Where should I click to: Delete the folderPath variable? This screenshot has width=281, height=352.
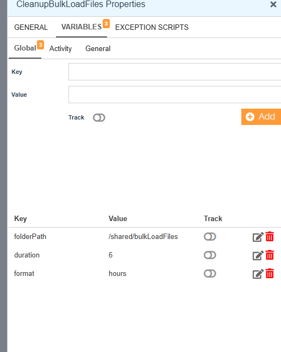tap(270, 237)
